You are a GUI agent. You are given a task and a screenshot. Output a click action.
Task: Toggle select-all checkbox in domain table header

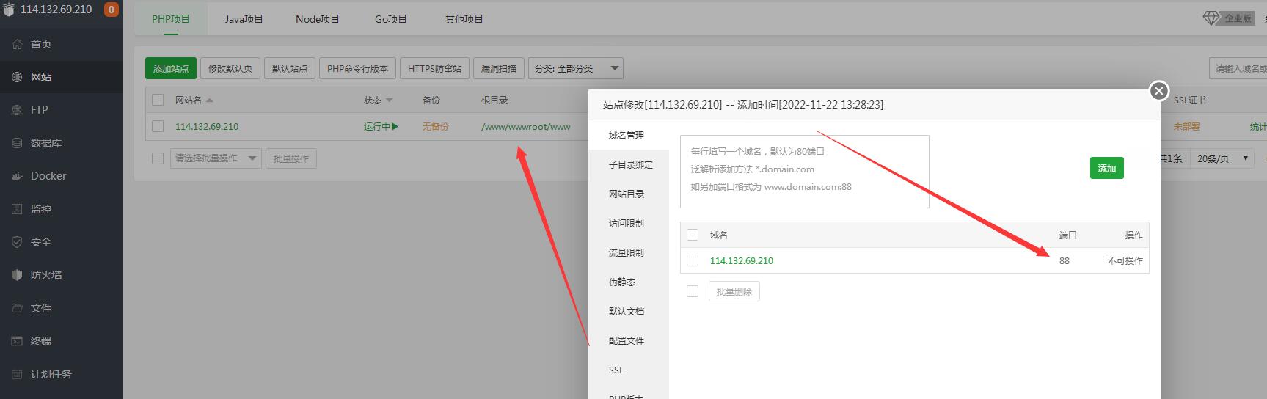point(693,235)
